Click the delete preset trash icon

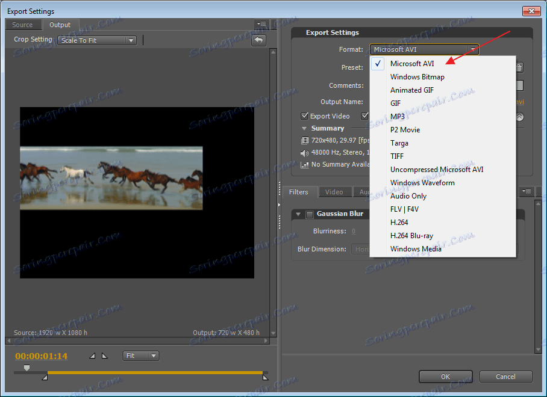pos(519,68)
